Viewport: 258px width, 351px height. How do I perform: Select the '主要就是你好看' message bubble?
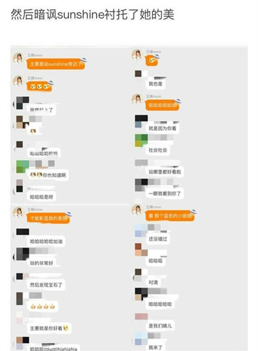point(49,328)
